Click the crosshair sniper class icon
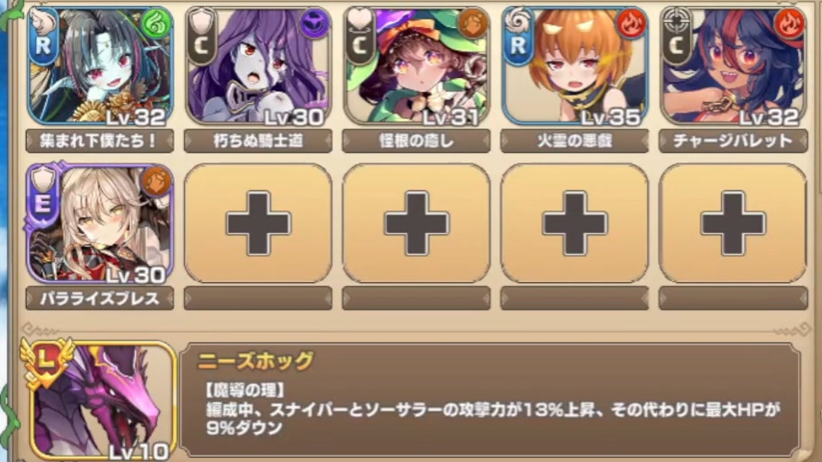822x462 pixels. [676, 22]
